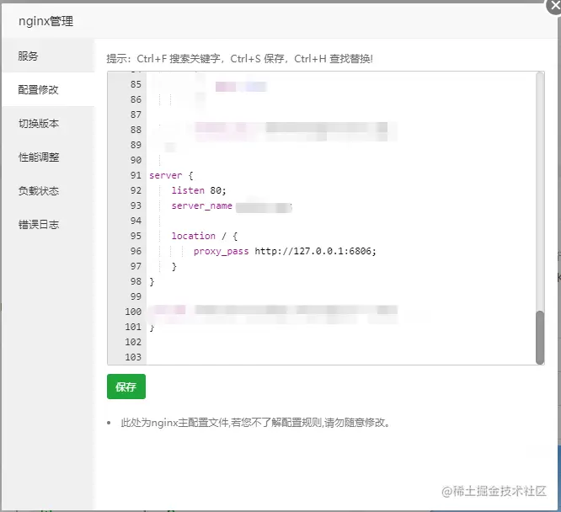
Task: Click the editor vertical scrollbar thumb
Action: [x=540, y=338]
